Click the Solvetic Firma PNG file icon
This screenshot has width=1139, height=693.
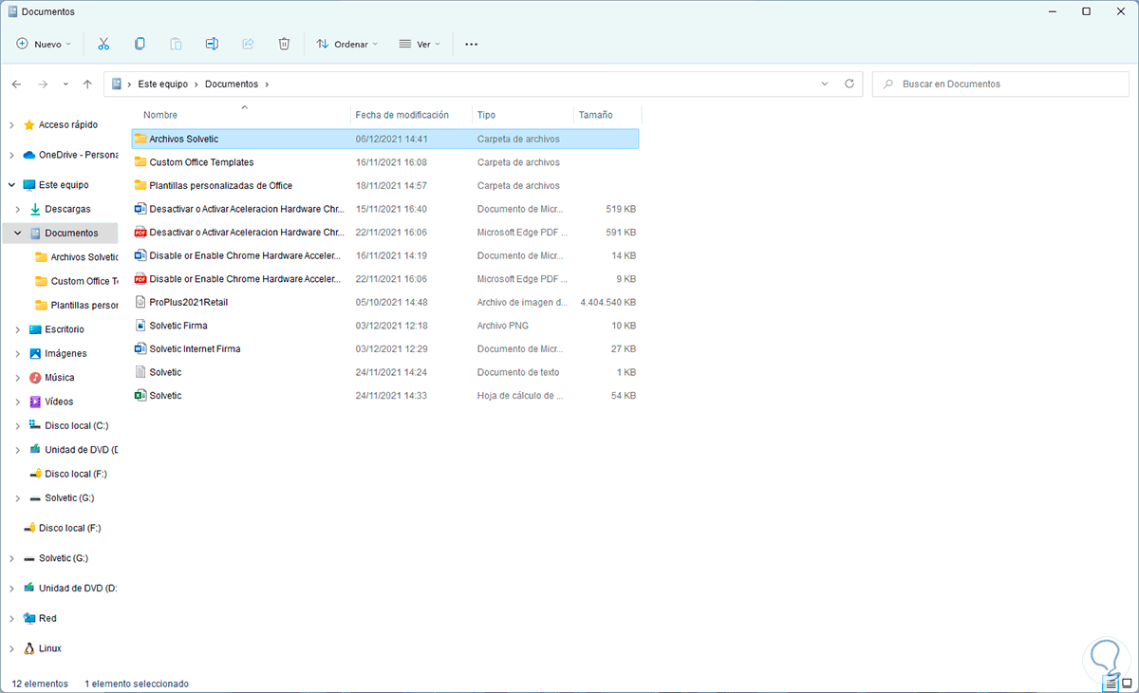[140, 326]
